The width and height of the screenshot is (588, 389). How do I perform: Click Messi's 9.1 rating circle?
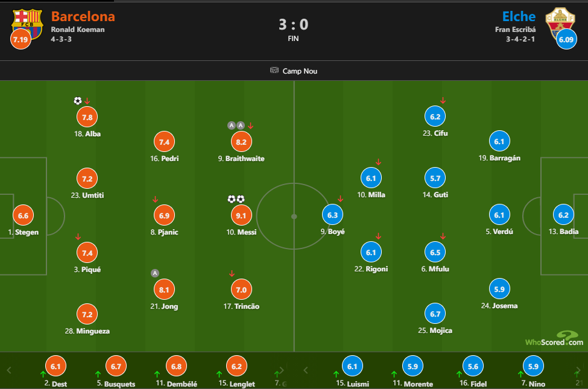[241, 215]
